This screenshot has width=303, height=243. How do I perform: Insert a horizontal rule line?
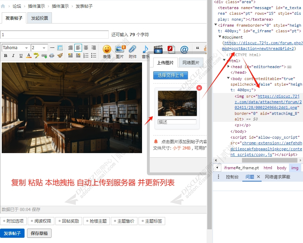click(x=52, y=48)
